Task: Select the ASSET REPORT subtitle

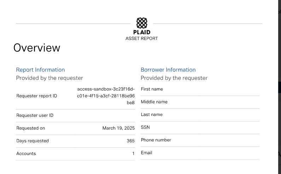Action: tap(142, 39)
